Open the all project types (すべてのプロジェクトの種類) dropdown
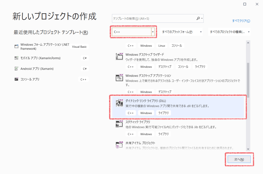This screenshot has width=263, height=174. pos(229,32)
